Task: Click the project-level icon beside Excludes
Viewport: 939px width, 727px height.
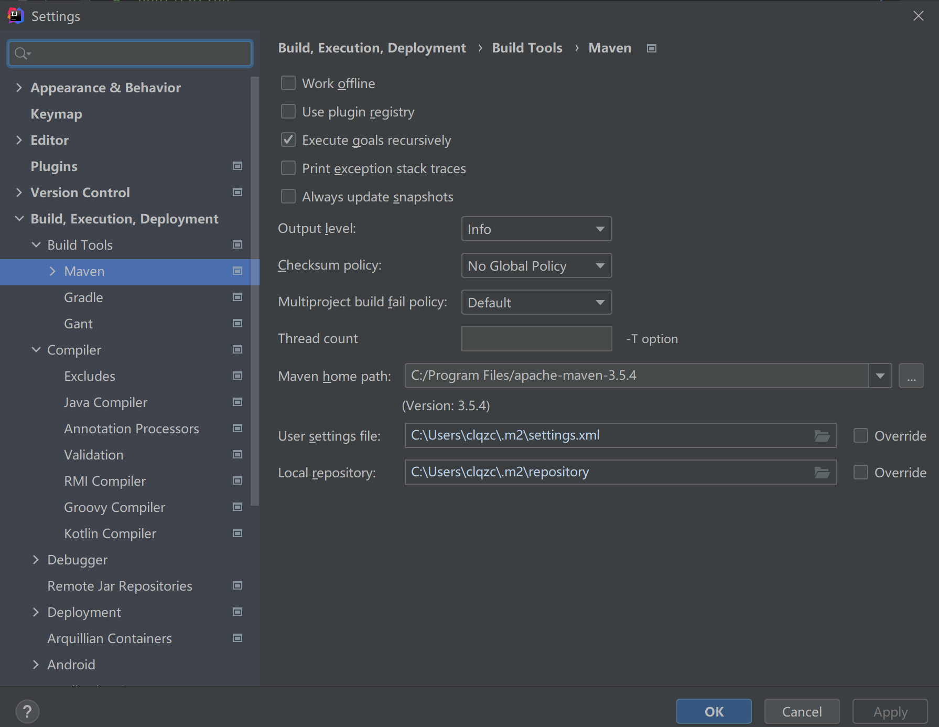Action: coord(238,376)
